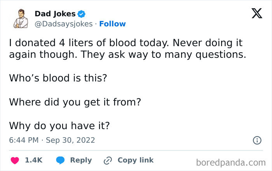
Task: Click the copy link chain icon
Action: pos(108,160)
